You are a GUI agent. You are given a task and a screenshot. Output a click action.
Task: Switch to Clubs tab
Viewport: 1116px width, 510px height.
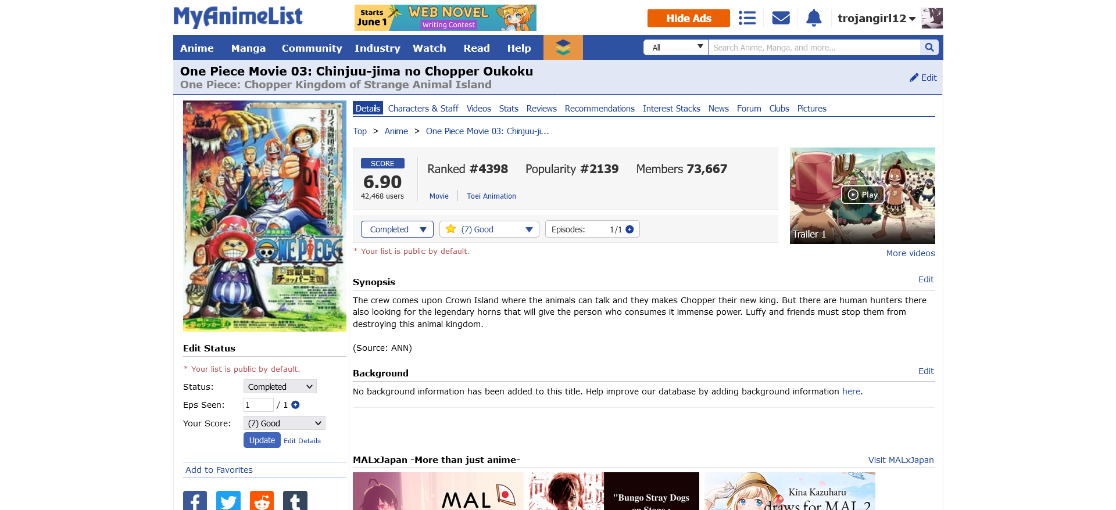tap(779, 109)
